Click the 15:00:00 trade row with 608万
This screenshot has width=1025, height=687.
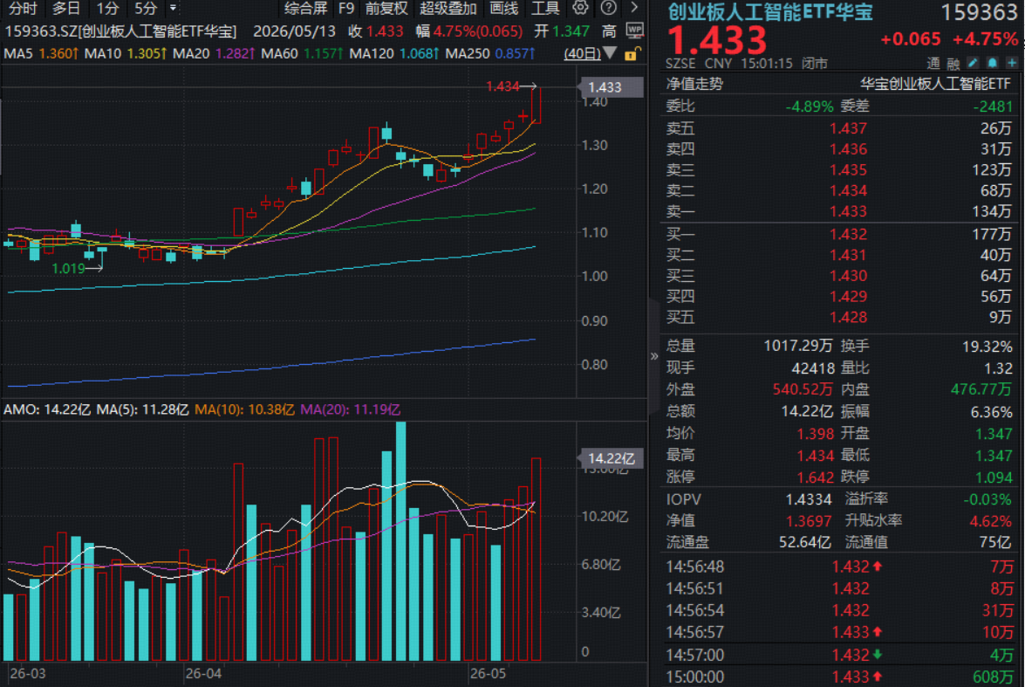(838, 677)
